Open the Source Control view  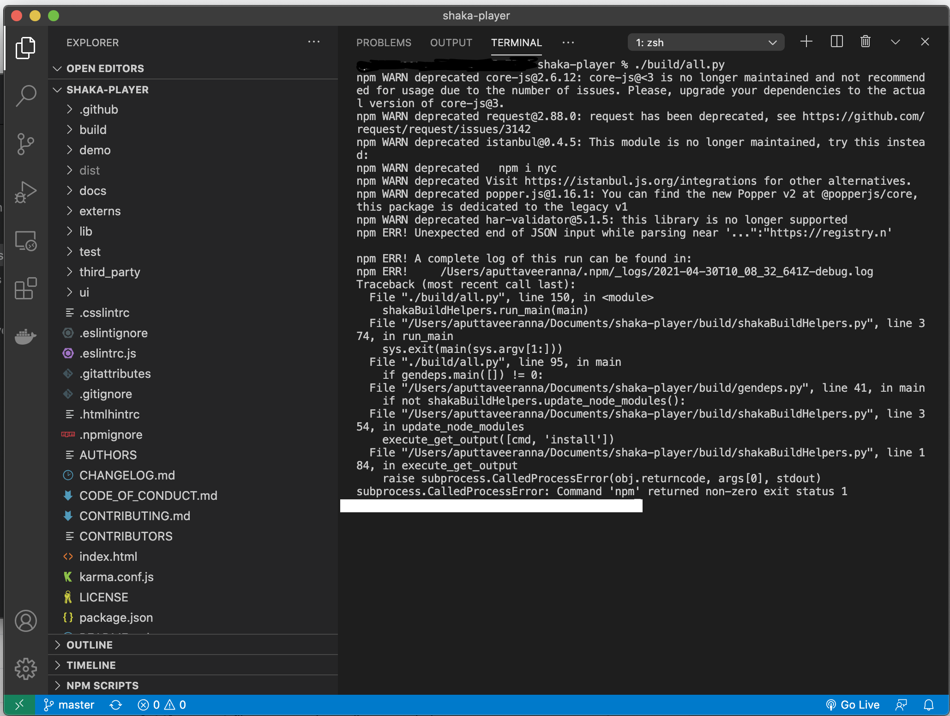pos(26,144)
